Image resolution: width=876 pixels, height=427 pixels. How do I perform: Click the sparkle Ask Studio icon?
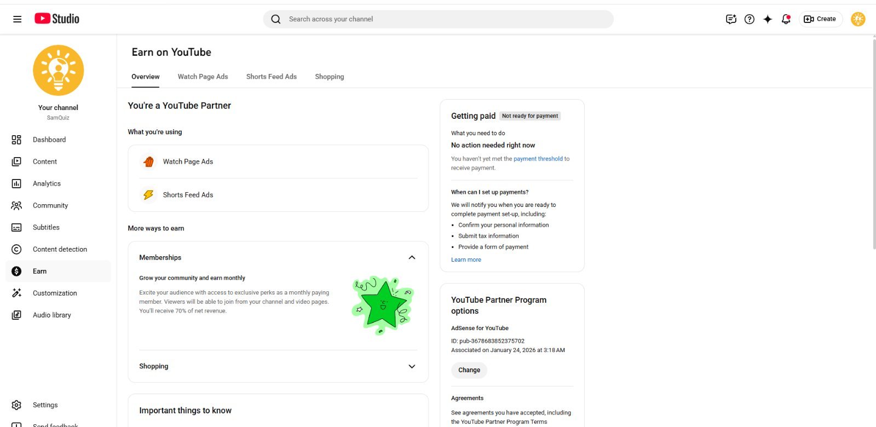[x=768, y=19]
